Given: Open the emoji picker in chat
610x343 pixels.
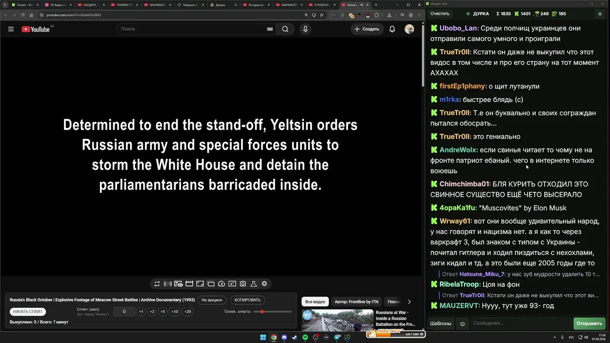Looking at the screenshot, I should pyautogui.click(x=462, y=323).
